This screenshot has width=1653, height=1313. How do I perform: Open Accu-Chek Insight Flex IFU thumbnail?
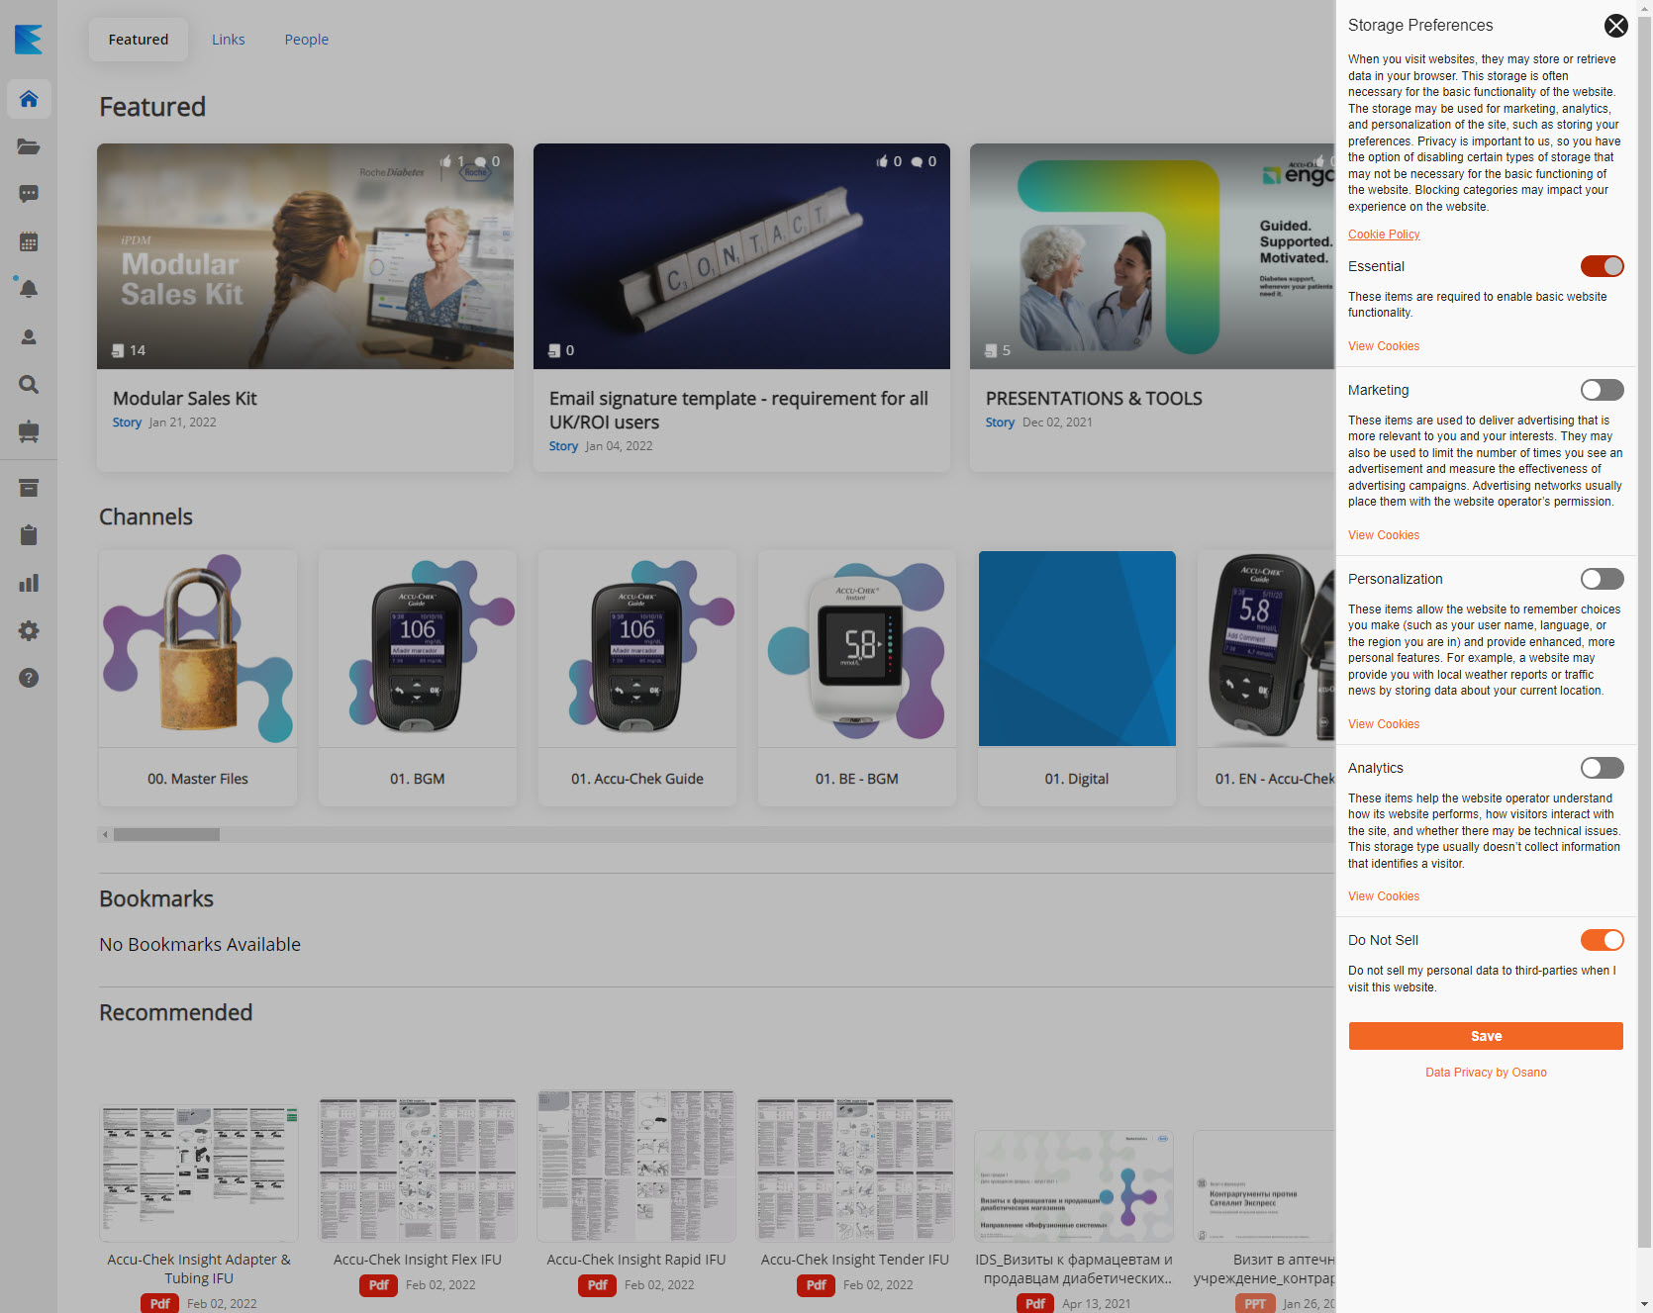418,1169
